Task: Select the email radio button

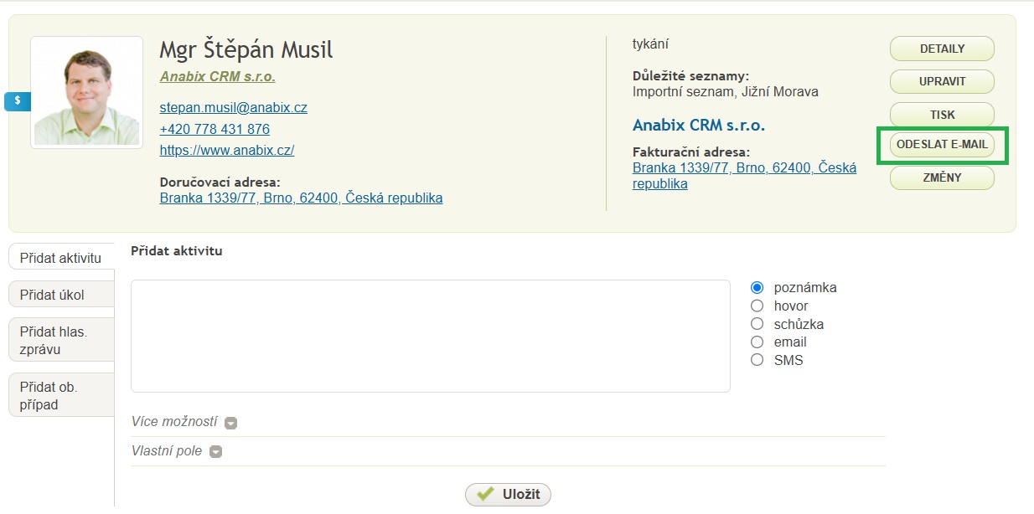Action: [757, 342]
